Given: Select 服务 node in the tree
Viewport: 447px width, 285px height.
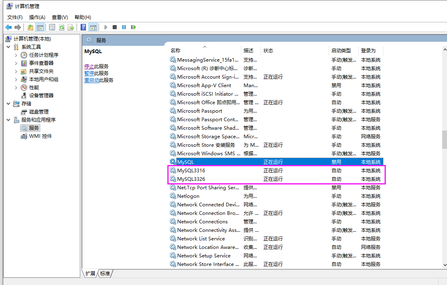Looking at the screenshot, I should pyautogui.click(x=34, y=128).
